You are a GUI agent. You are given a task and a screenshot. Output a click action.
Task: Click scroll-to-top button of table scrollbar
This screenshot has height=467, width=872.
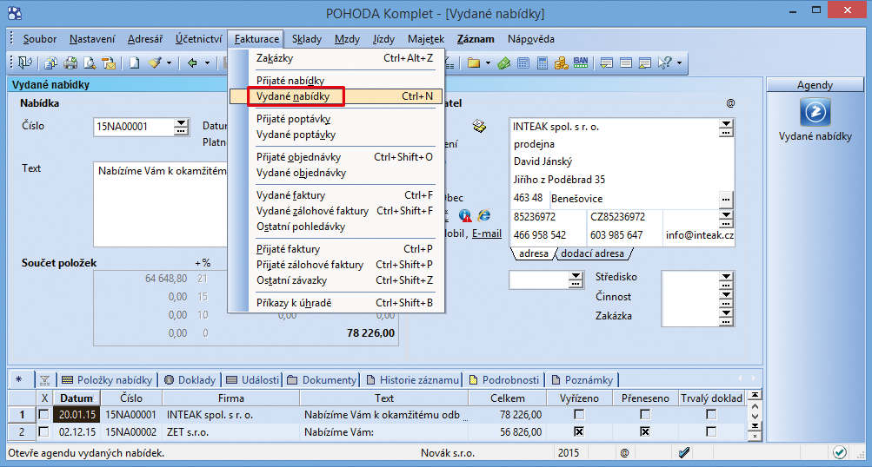(755, 395)
